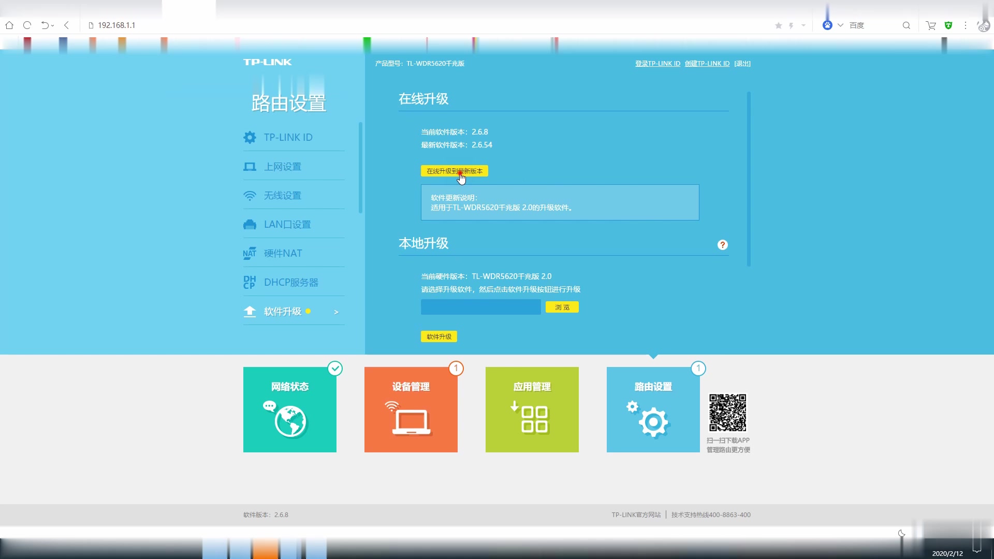Click the yellow 软件升级 button
This screenshot has width=994, height=559.
[439, 336]
